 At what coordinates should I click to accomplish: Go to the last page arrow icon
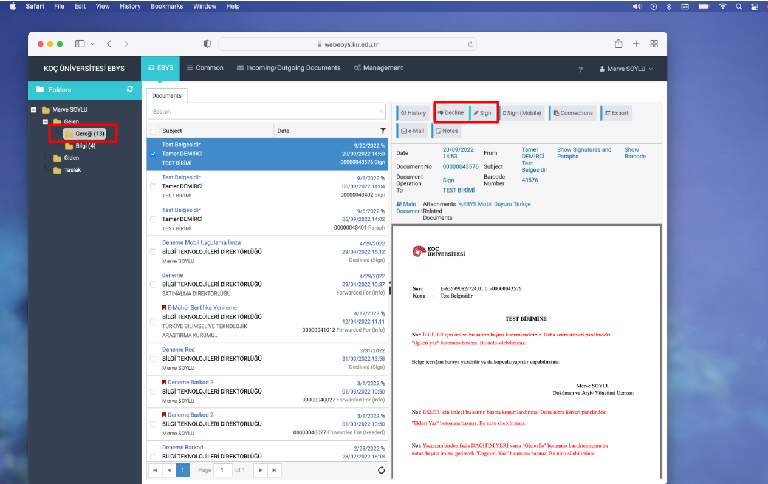(275, 470)
